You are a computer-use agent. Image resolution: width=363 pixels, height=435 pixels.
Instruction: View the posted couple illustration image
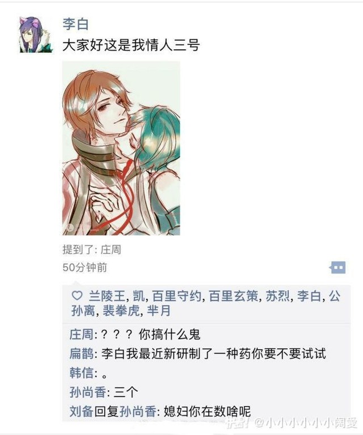[121, 149]
